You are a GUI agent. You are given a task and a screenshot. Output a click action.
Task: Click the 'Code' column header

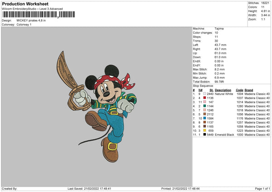click(239, 90)
